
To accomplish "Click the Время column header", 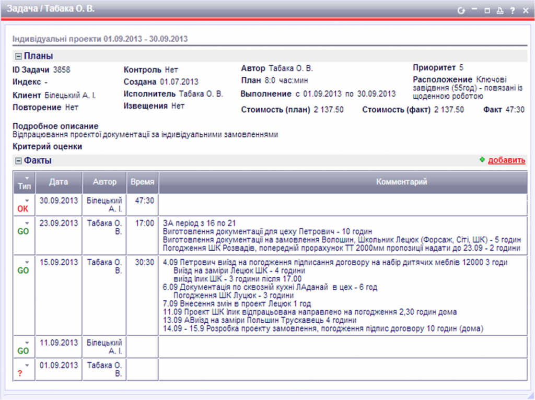I will (142, 182).
